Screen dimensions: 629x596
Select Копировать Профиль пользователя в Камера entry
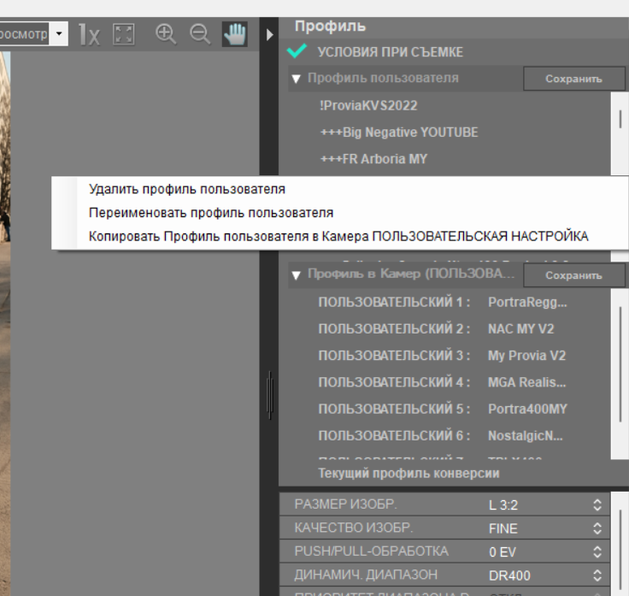point(338,236)
